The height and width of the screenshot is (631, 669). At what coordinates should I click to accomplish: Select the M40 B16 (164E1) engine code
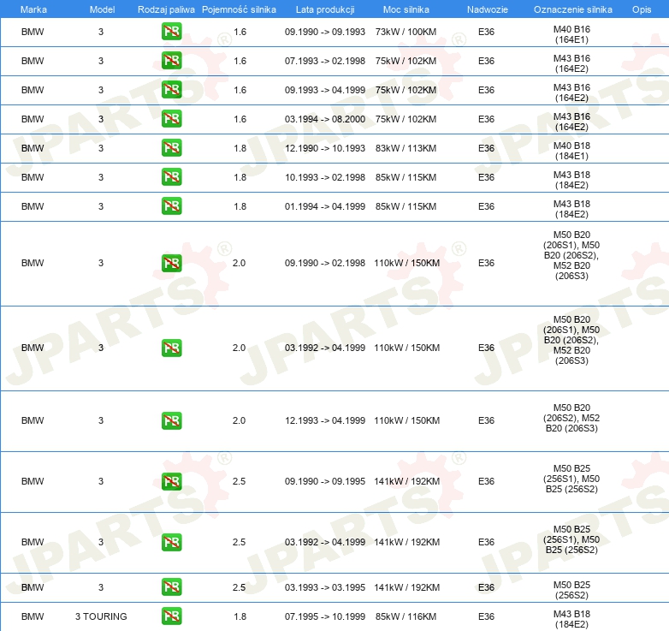(x=571, y=34)
